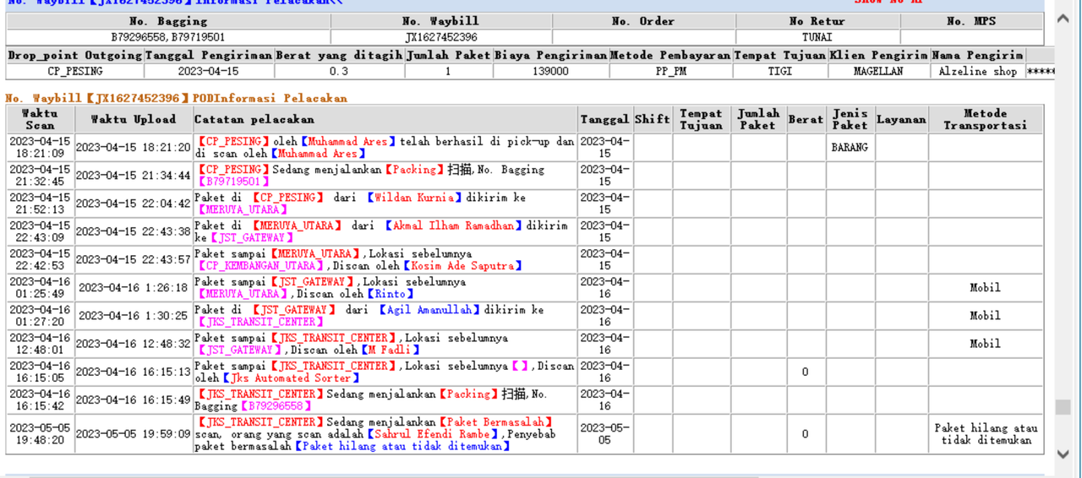This screenshot has height=478, width=1082.
Task: Select upload time 2023-04-15 21:34:44
Action: tap(134, 176)
